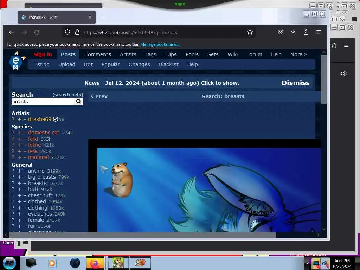Open the Posts menu tab
360x270 pixels.
68,54
